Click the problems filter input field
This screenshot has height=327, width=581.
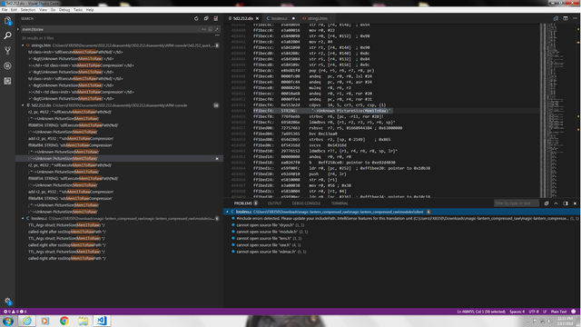point(517,203)
